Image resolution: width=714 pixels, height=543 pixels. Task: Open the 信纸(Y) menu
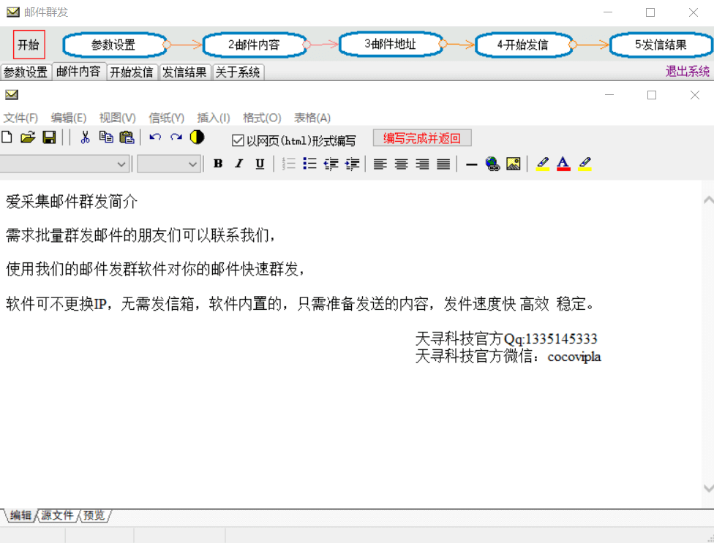coord(166,118)
